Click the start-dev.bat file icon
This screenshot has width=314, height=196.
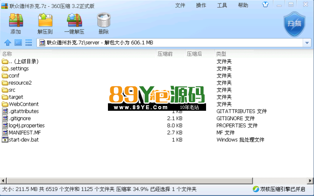pyautogui.click(x=5, y=140)
